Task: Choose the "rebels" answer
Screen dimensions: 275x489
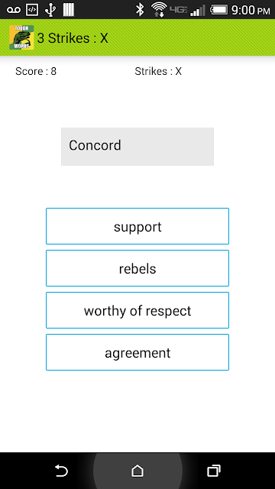Action: 137,268
